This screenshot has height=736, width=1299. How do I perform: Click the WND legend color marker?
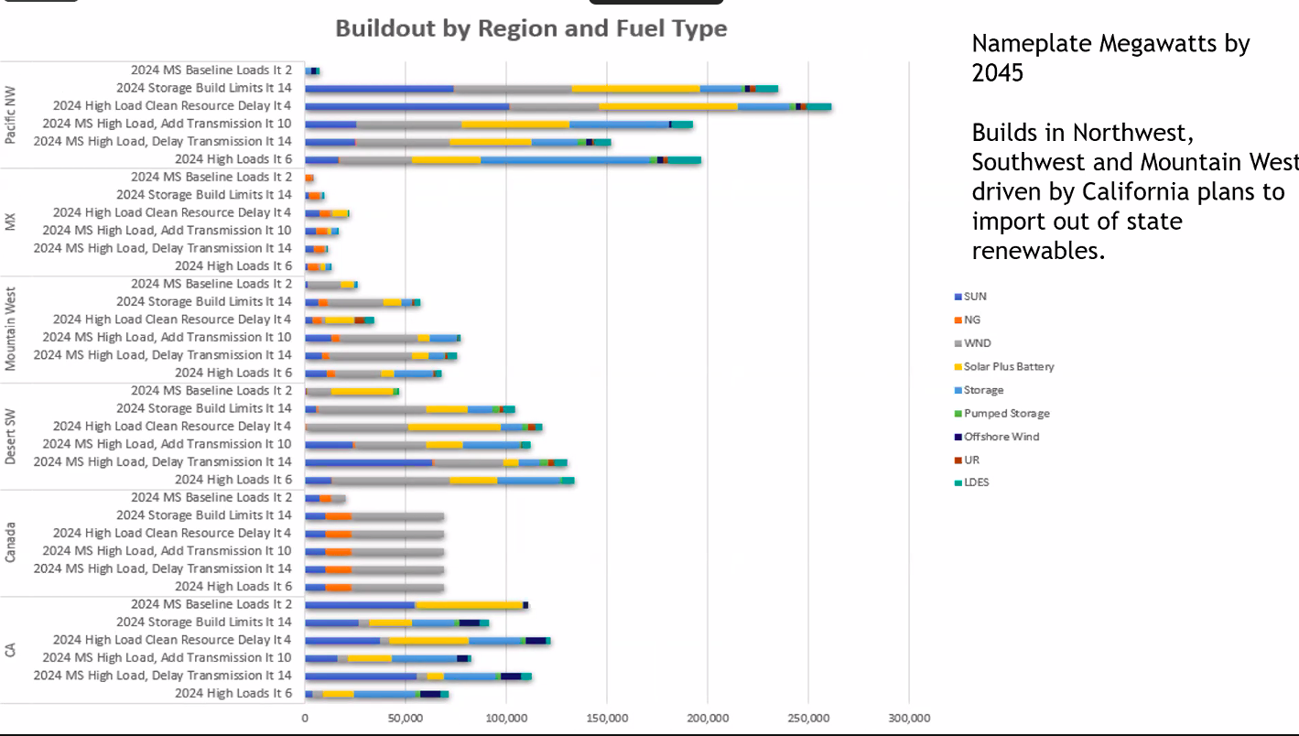pyautogui.click(x=958, y=343)
